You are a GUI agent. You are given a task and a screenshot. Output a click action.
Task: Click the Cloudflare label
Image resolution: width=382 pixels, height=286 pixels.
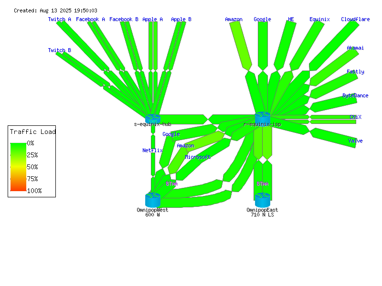pos(355,19)
